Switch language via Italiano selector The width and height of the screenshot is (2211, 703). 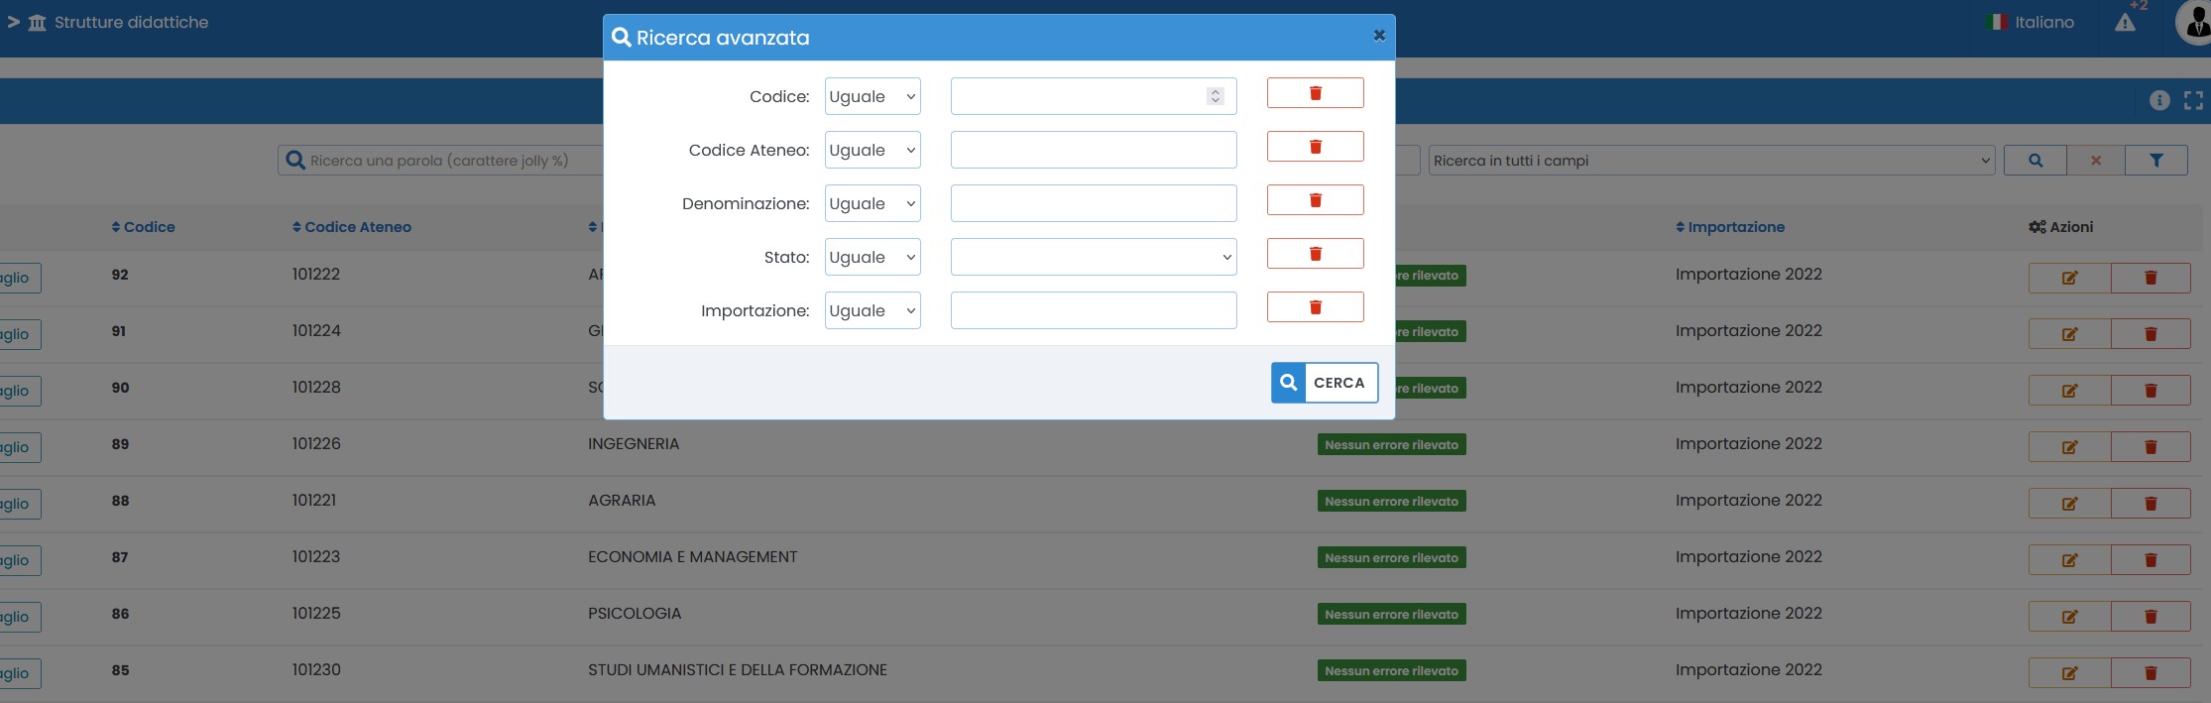click(2032, 22)
